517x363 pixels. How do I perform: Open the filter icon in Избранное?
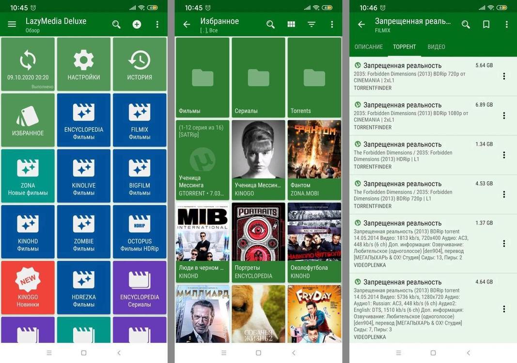pos(311,23)
